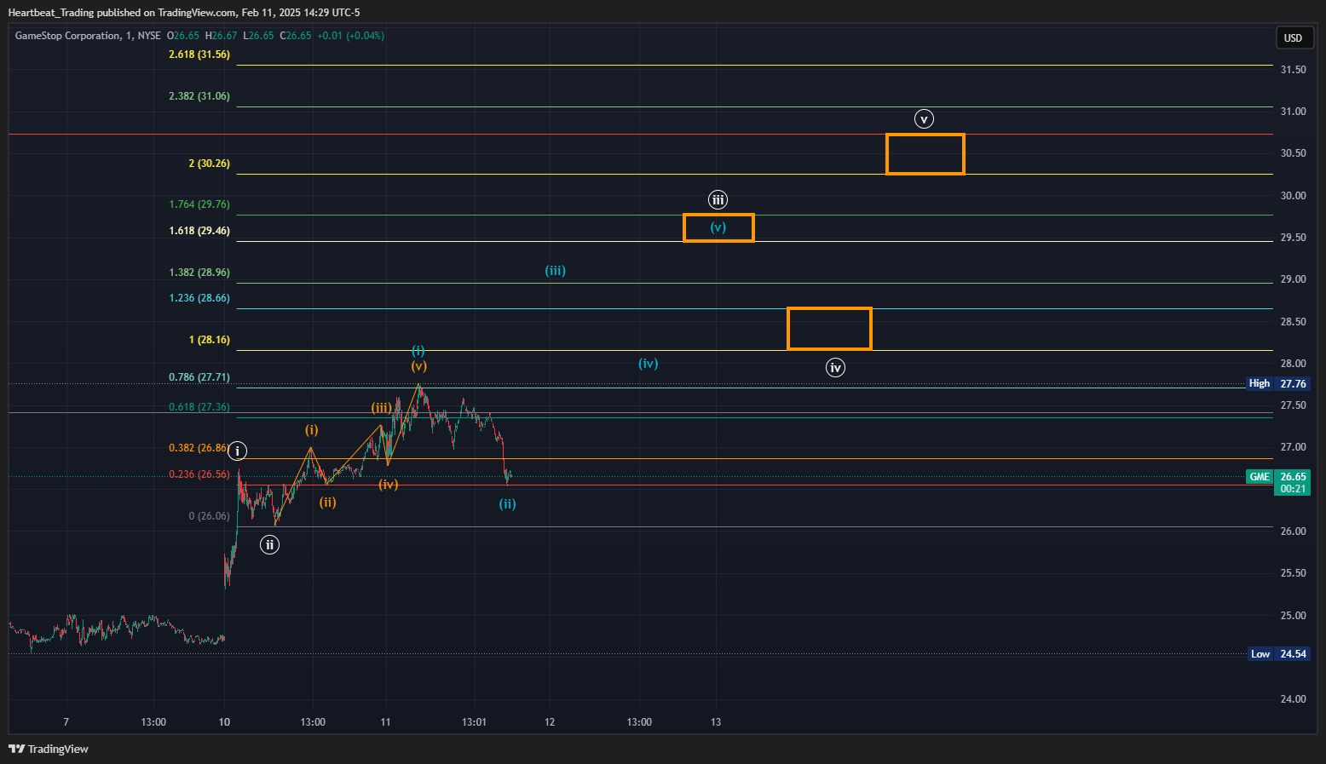Select the circled white wave iii marker

tap(718, 200)
